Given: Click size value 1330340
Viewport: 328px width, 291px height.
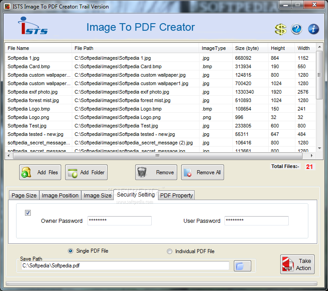Looking at the screenshot, I should [x=245, y=92].
